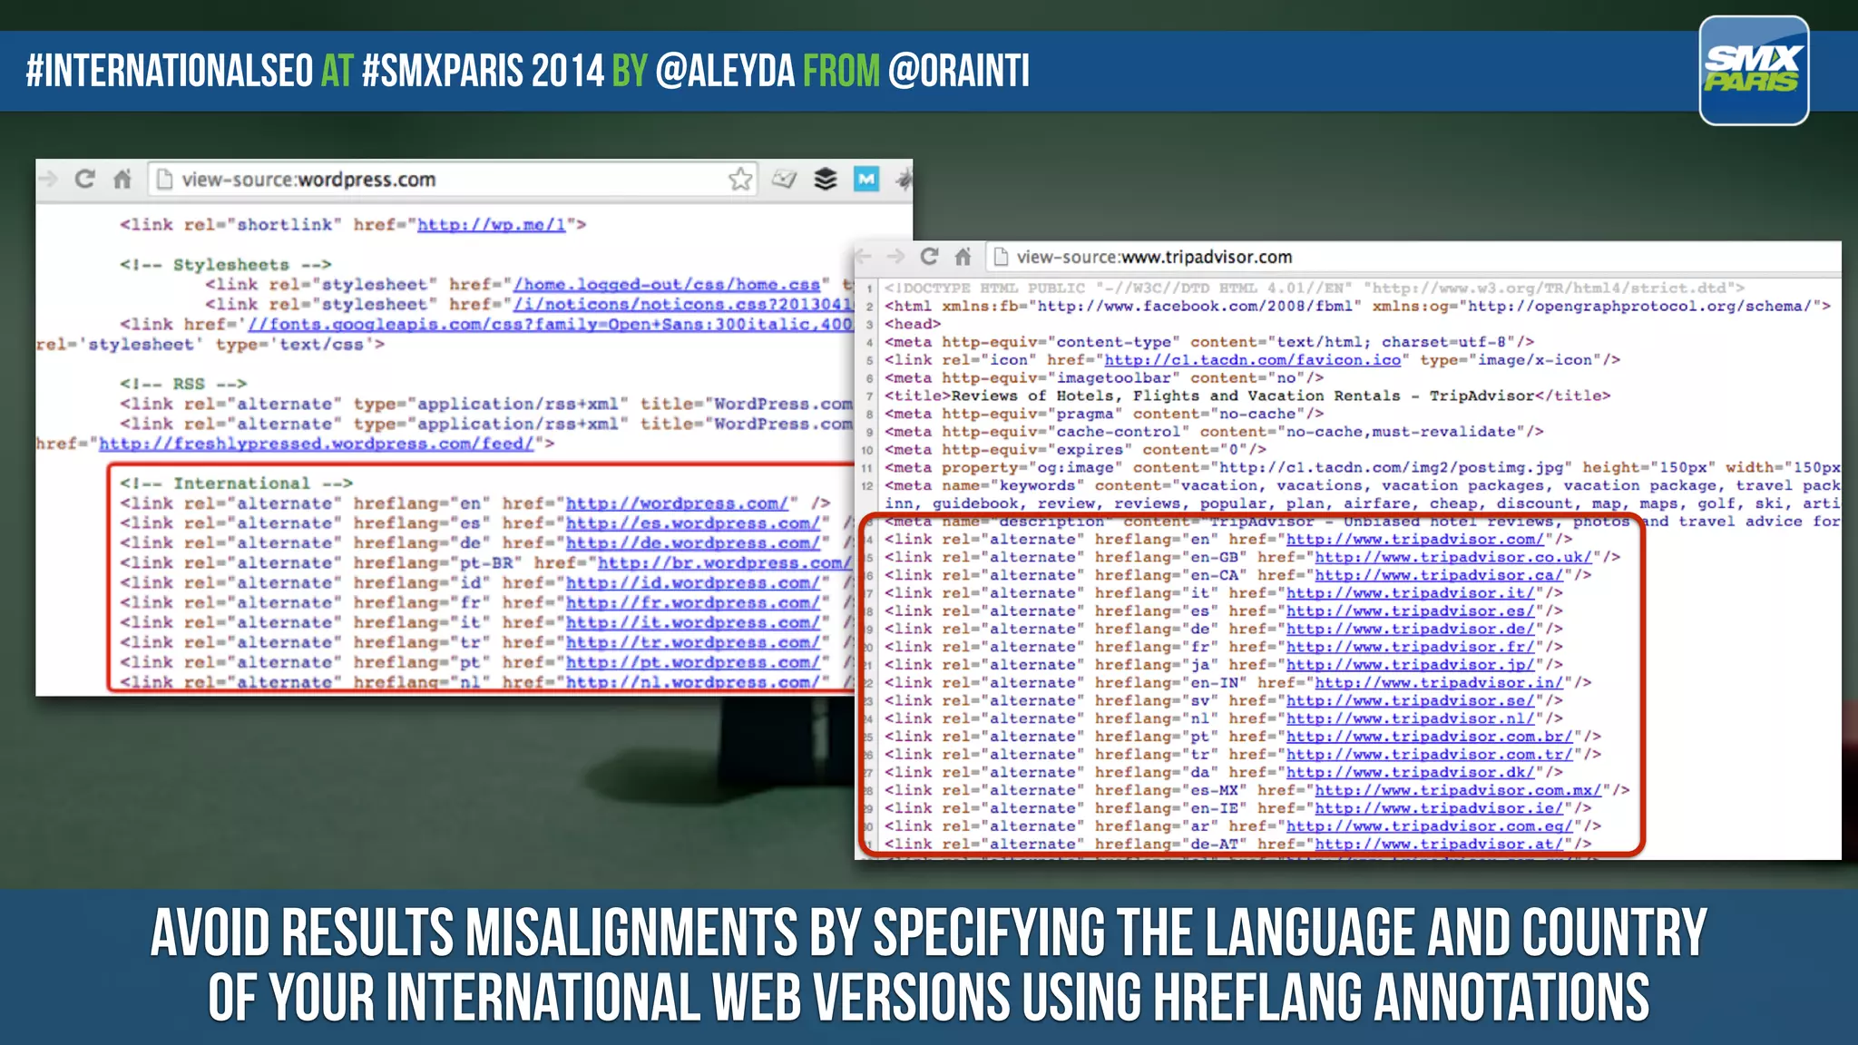1858x1045 pixels.
Task: Open the http://www.tripadvisor.com/ link
Action: [x=1414, y=540]
